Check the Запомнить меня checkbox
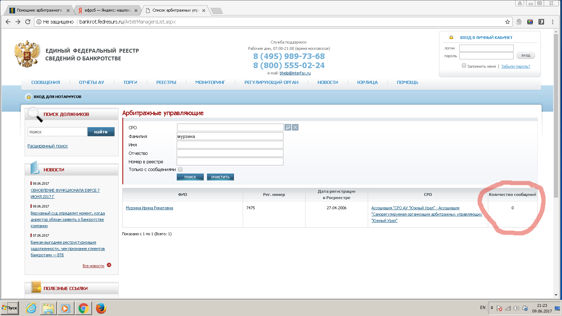This screenshot has height=316, width=562. click(x=464, y=66)
